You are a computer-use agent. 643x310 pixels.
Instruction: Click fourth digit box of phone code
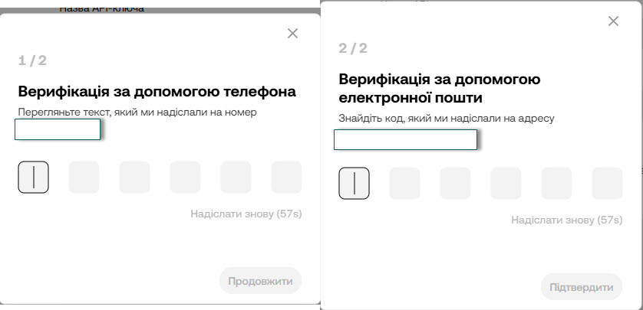[x=185, y=178]
